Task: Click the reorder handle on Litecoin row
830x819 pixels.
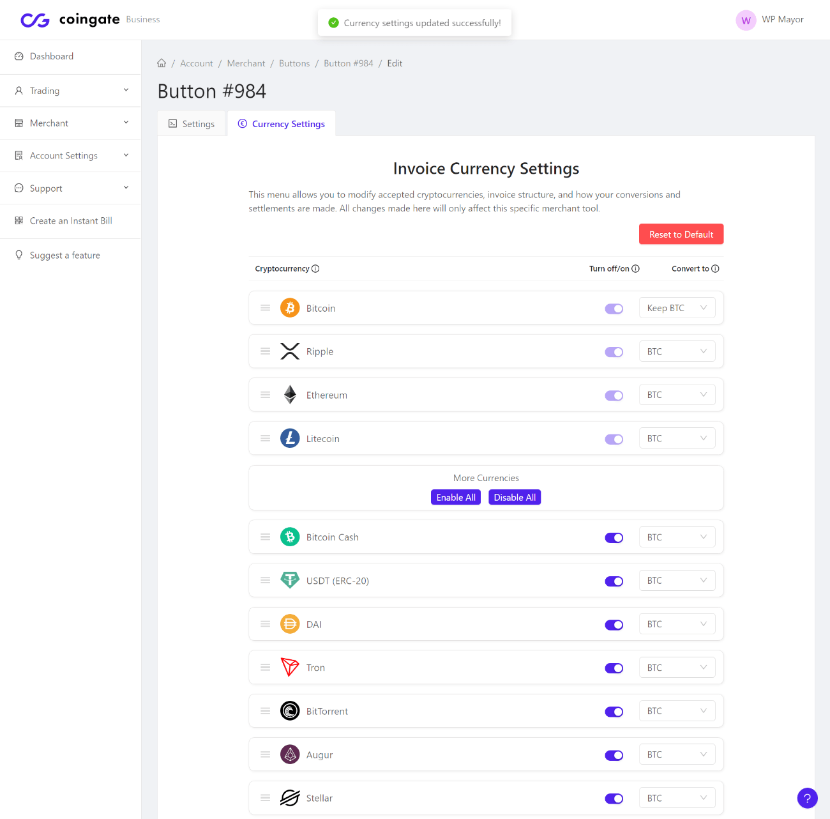Action: 265,438
